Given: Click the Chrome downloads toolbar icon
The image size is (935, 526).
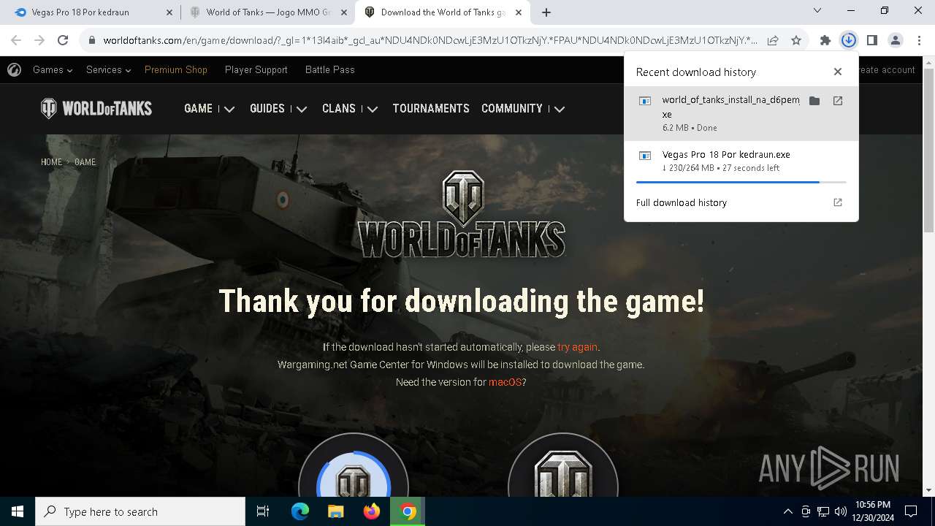Looking at the screenshot, I should coord(848,40).
